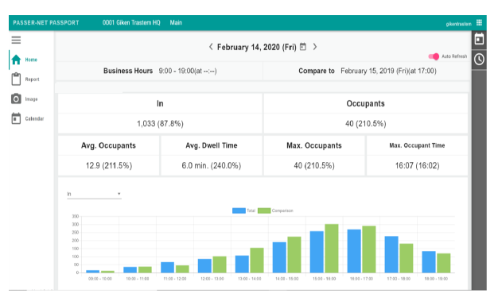Screen dimensions: 498x301
Task: Click the 12:00 - 13:00 axis label
Action: 212,279
